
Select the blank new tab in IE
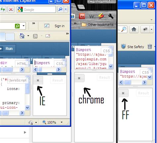pos(10,36)
